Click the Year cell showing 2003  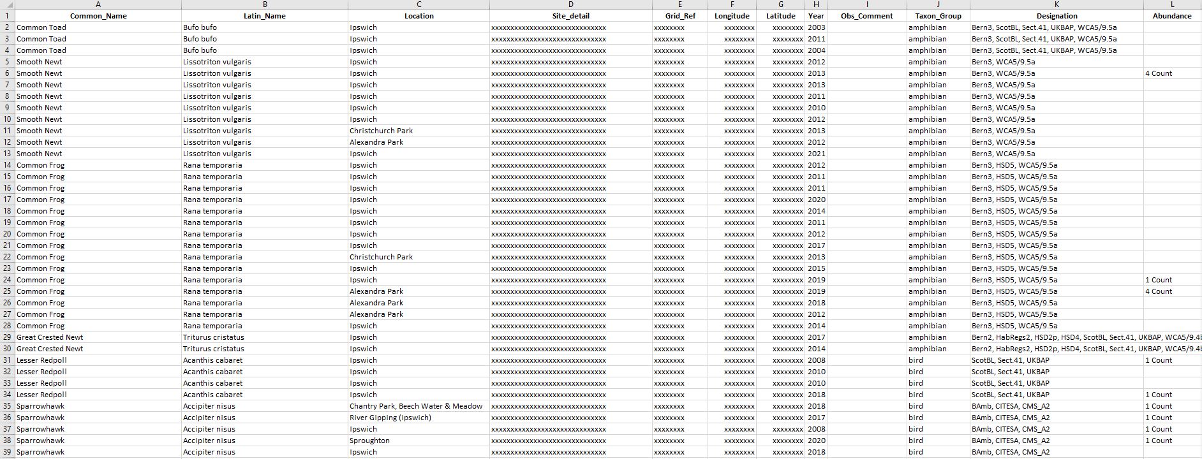tap(816, 27)
